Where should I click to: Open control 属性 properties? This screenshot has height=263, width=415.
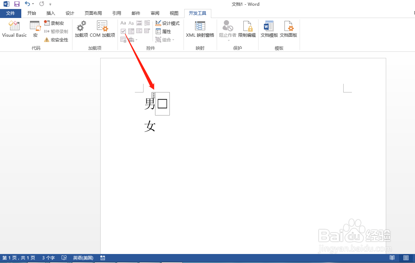click(163, 31)
